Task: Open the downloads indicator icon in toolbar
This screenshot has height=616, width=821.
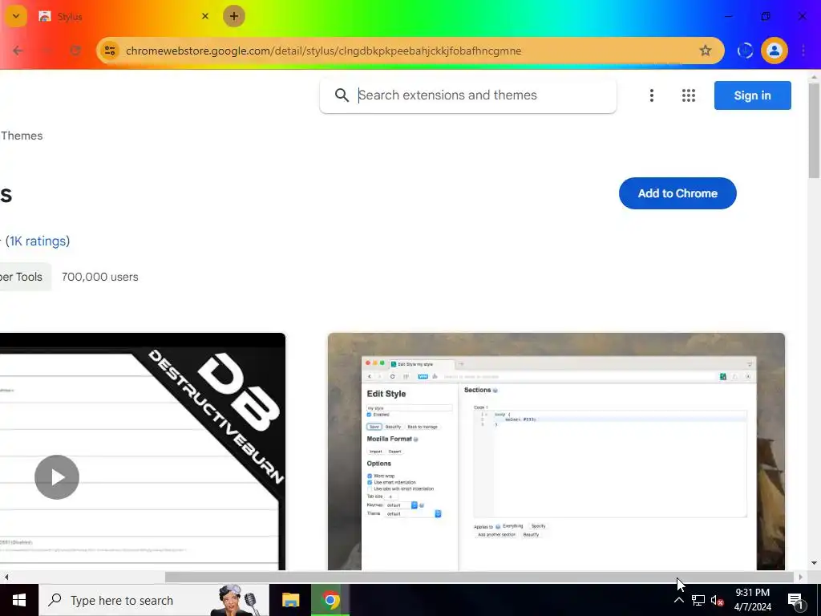Action: coord(745,51)
